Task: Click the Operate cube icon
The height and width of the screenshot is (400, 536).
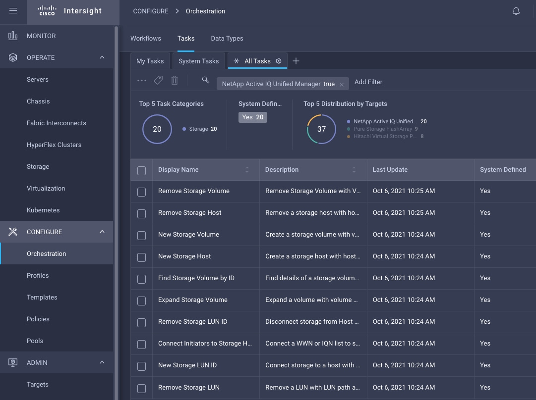Action: [x=13, y=57]
